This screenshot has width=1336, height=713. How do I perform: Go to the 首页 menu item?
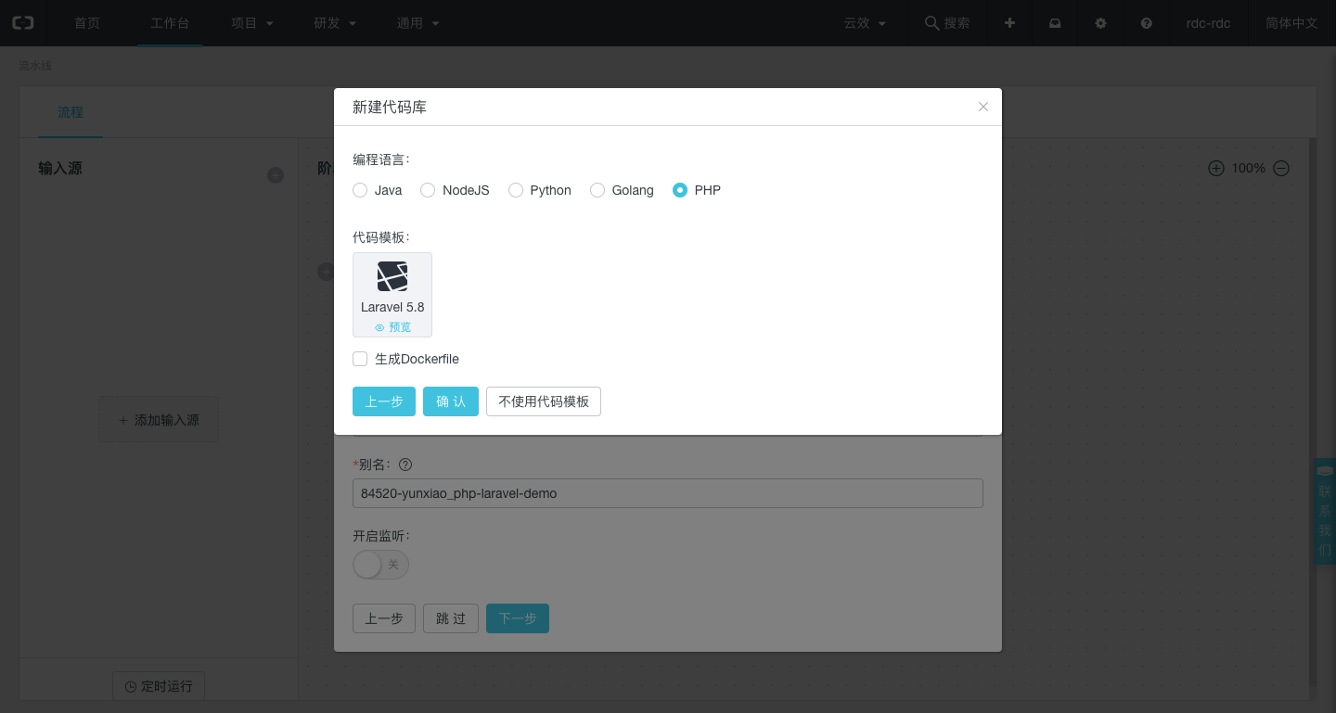tap(87, 23)
